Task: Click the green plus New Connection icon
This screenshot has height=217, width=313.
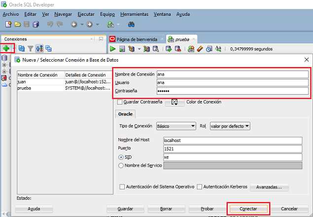Action: (x=6, y=48)
